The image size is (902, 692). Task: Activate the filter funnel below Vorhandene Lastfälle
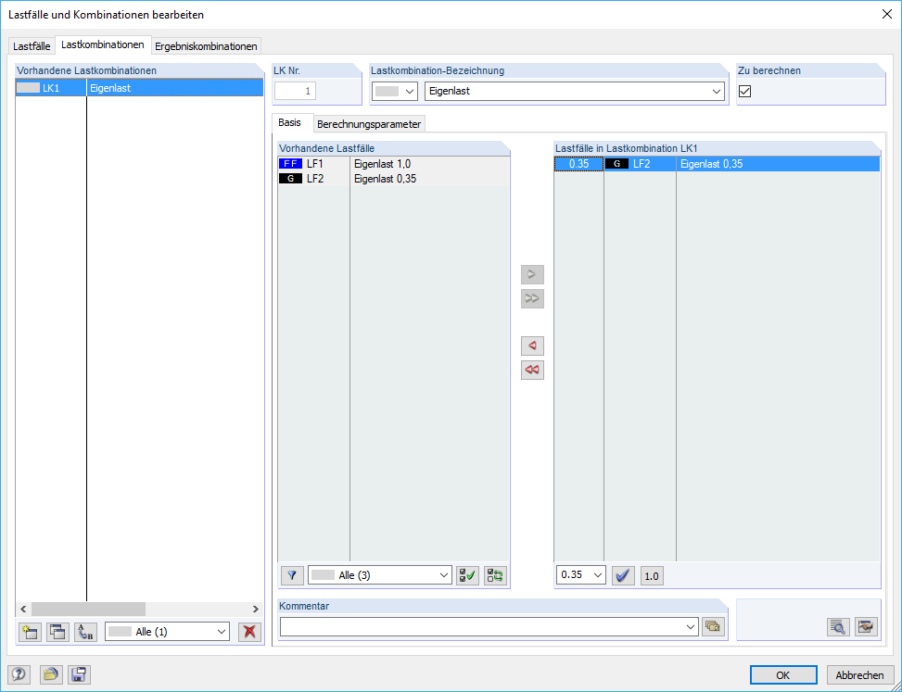(x=291, y=575)
